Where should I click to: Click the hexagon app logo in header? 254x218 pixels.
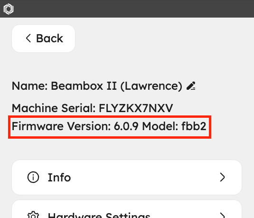[x=9, y=9]
